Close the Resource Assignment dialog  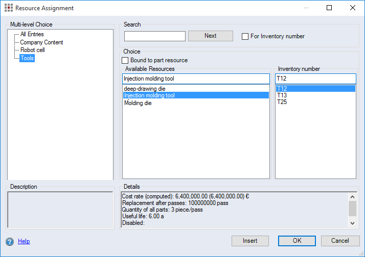[x=353, y=8]
